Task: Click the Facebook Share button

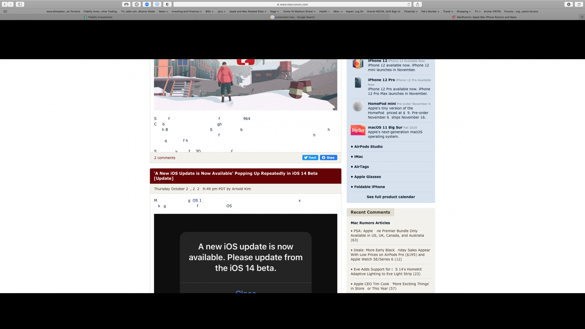Action: pyautogui.click(x=328, y=158)
